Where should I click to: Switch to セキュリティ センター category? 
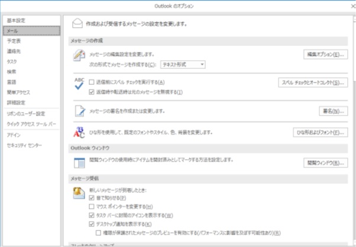pyautogui.click(x=24, y=144)
